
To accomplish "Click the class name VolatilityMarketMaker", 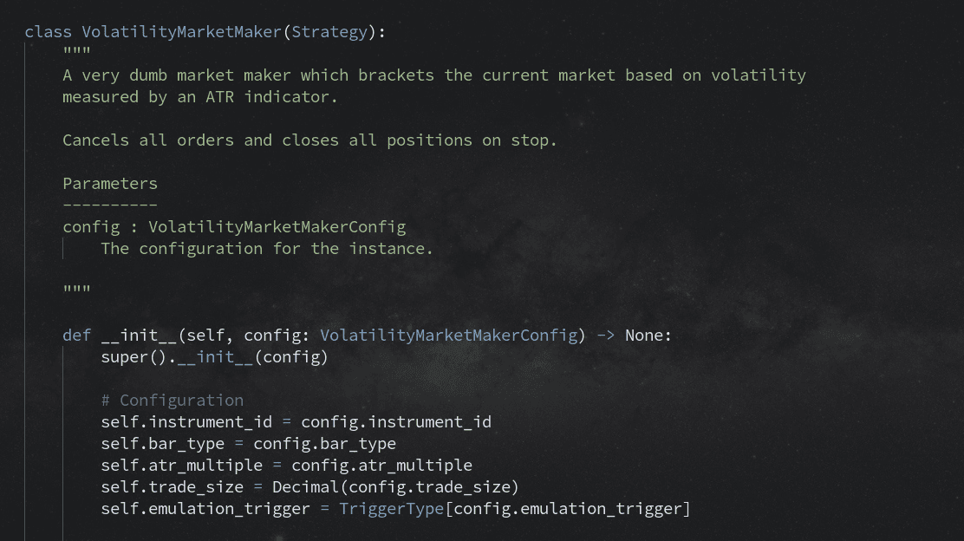I will 181,32.
